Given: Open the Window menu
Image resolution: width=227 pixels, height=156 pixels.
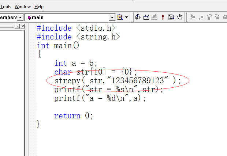Looking at the screenshot, I should [x=23, y=7].
